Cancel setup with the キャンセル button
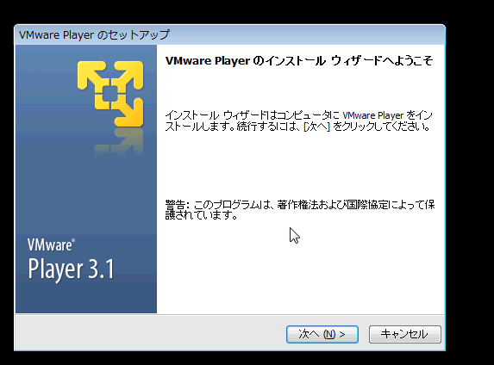The image size is (494, 365). coord(405,334)
